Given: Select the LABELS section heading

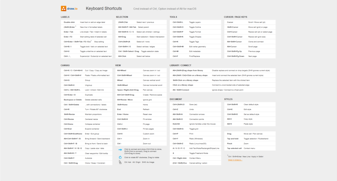Looking at the screenshot, I should click(65, 17).
